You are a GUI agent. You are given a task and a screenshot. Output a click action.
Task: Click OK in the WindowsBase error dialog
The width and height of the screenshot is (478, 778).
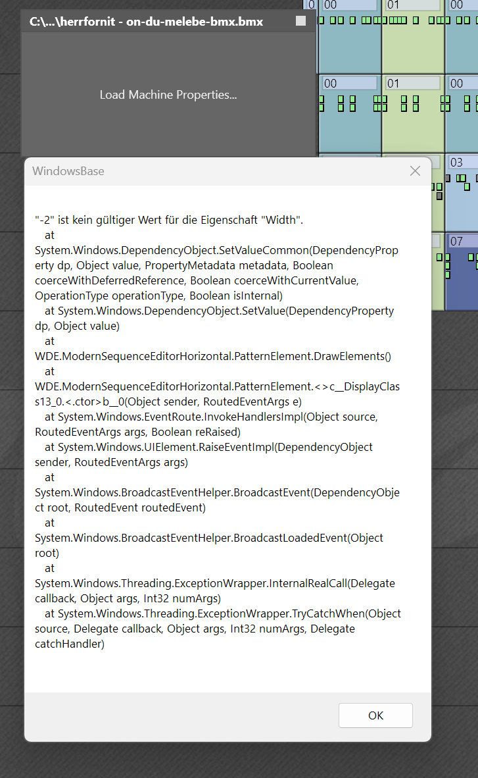tap(375, 715)
